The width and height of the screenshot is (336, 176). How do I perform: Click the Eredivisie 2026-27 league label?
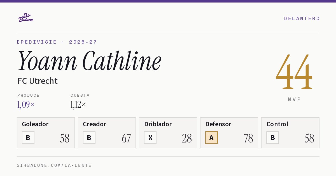[x=57, y=42]
